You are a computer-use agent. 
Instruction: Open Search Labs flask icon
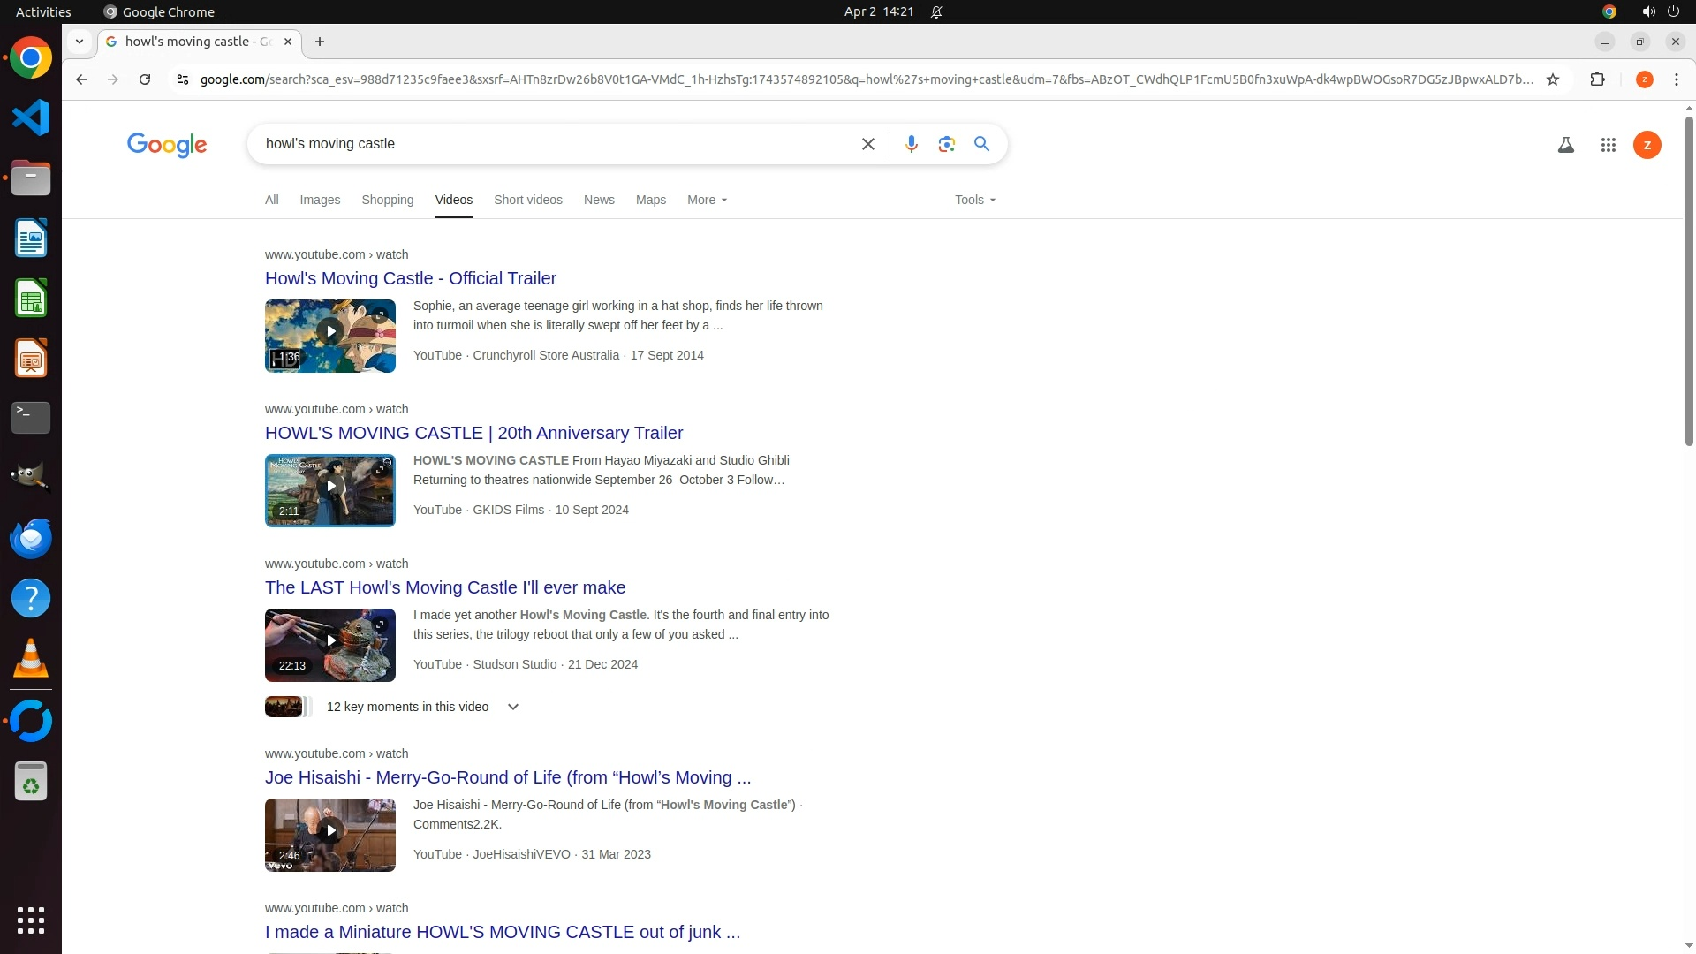click(x=1565, y=145)
